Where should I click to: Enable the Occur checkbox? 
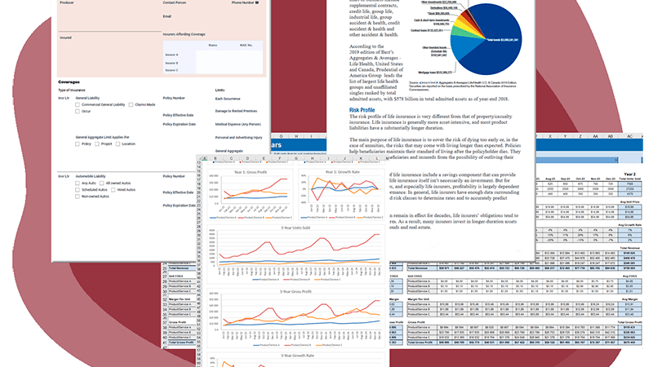78,112
